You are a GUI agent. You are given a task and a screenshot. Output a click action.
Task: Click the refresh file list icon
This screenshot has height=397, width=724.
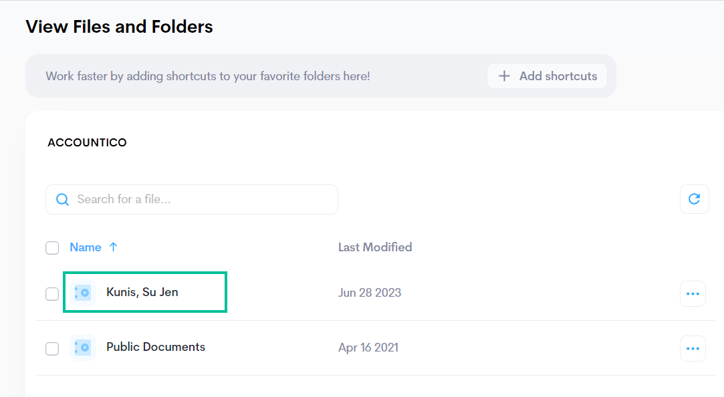(694, 199)
